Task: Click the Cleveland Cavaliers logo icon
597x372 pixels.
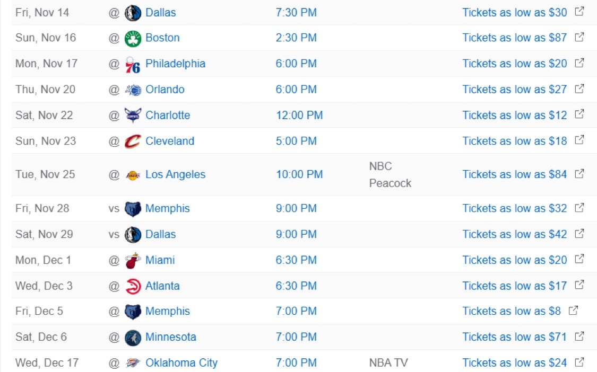Action: [133, 141]
